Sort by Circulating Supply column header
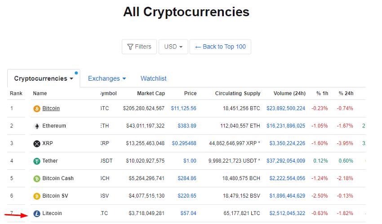The image size is (382, 224). pos(238,93)
